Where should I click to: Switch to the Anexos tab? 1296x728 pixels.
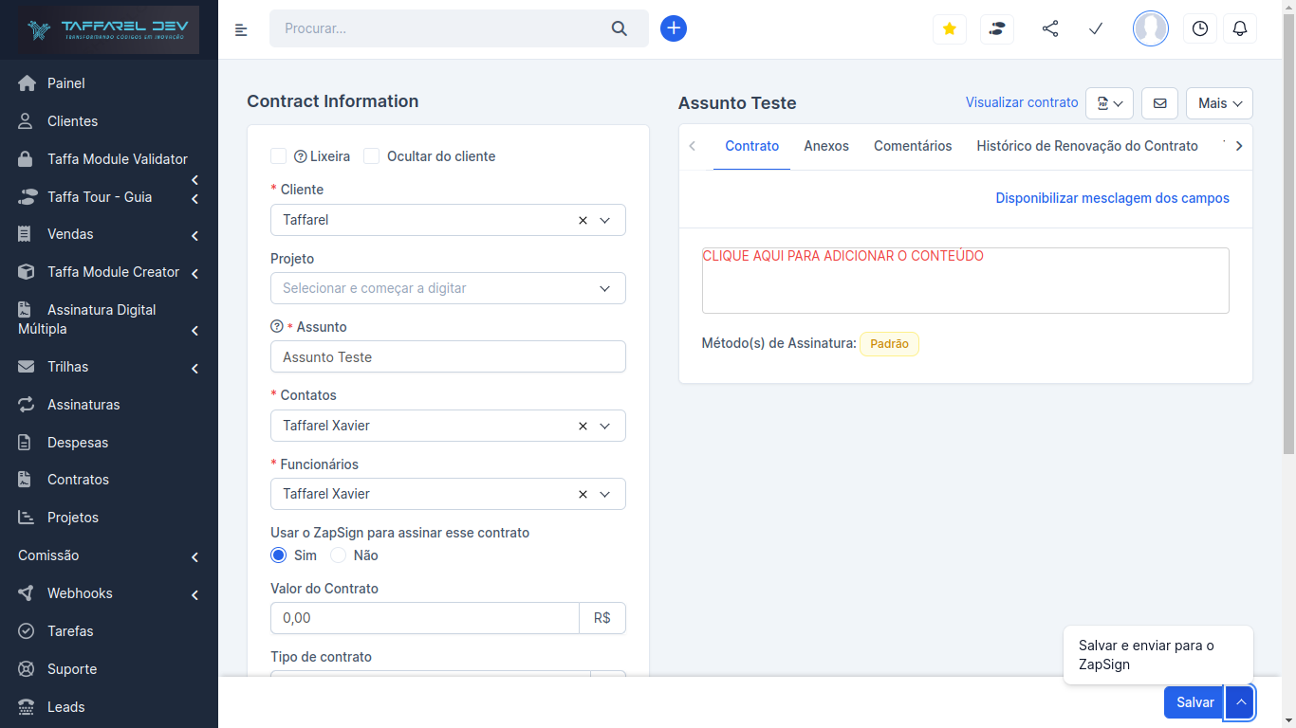tap(826, 146)
